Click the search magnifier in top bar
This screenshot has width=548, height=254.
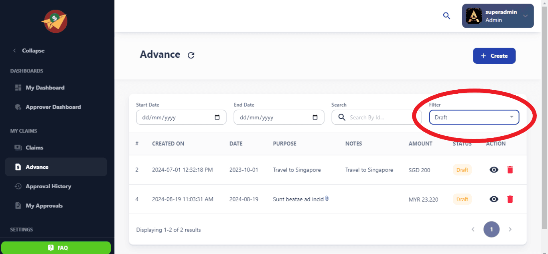pyautogui.click(x=447, y=16)
